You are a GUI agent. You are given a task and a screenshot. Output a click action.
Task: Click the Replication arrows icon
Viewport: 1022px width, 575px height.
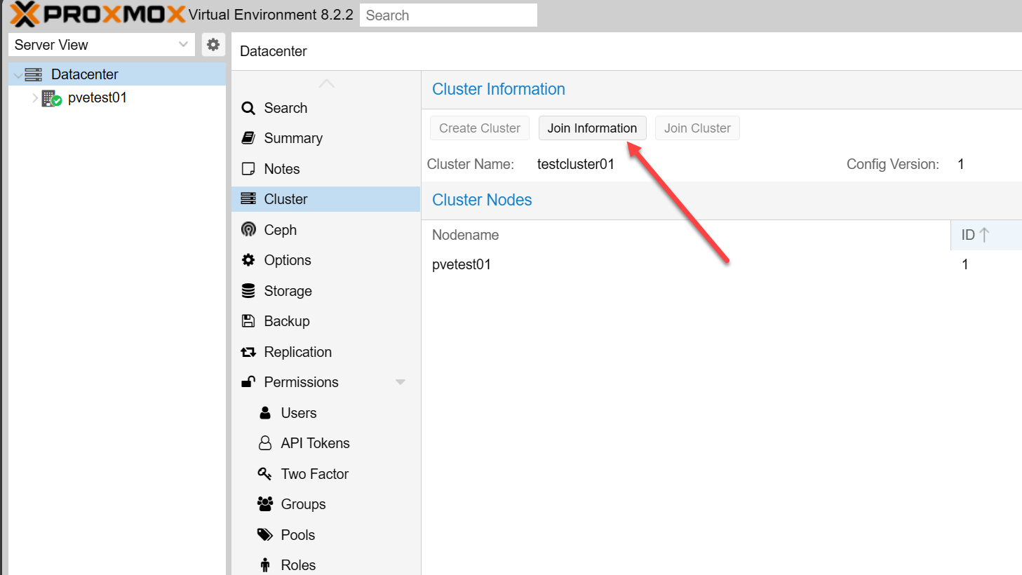pos(248,352)
